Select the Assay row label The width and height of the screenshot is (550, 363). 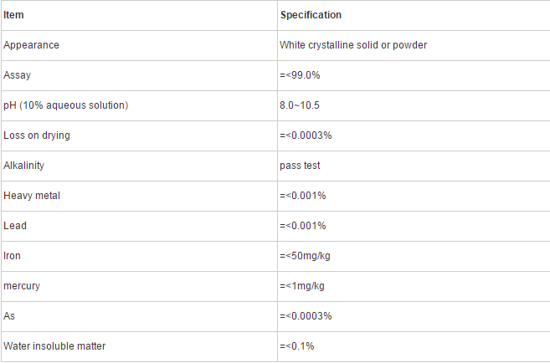click(18, 75)
